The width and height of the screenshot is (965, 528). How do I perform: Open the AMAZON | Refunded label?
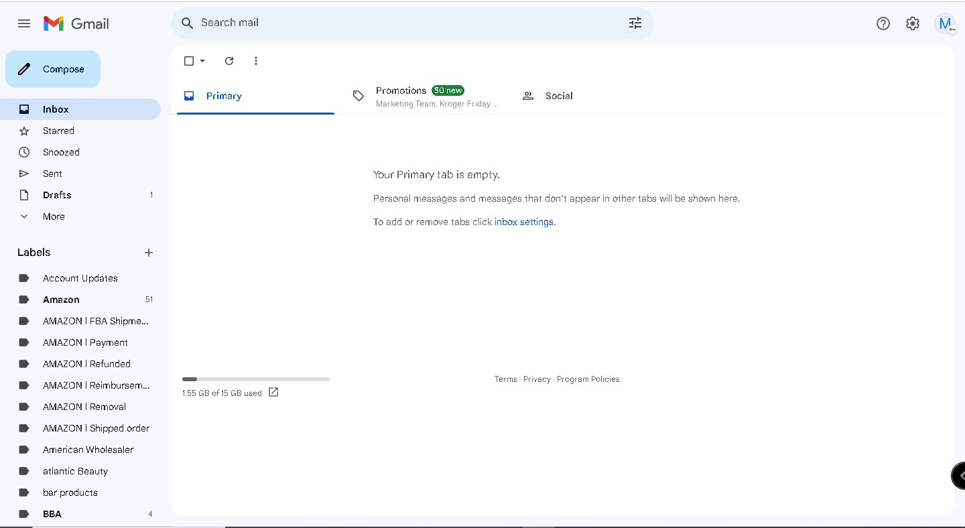click(80, 364)
